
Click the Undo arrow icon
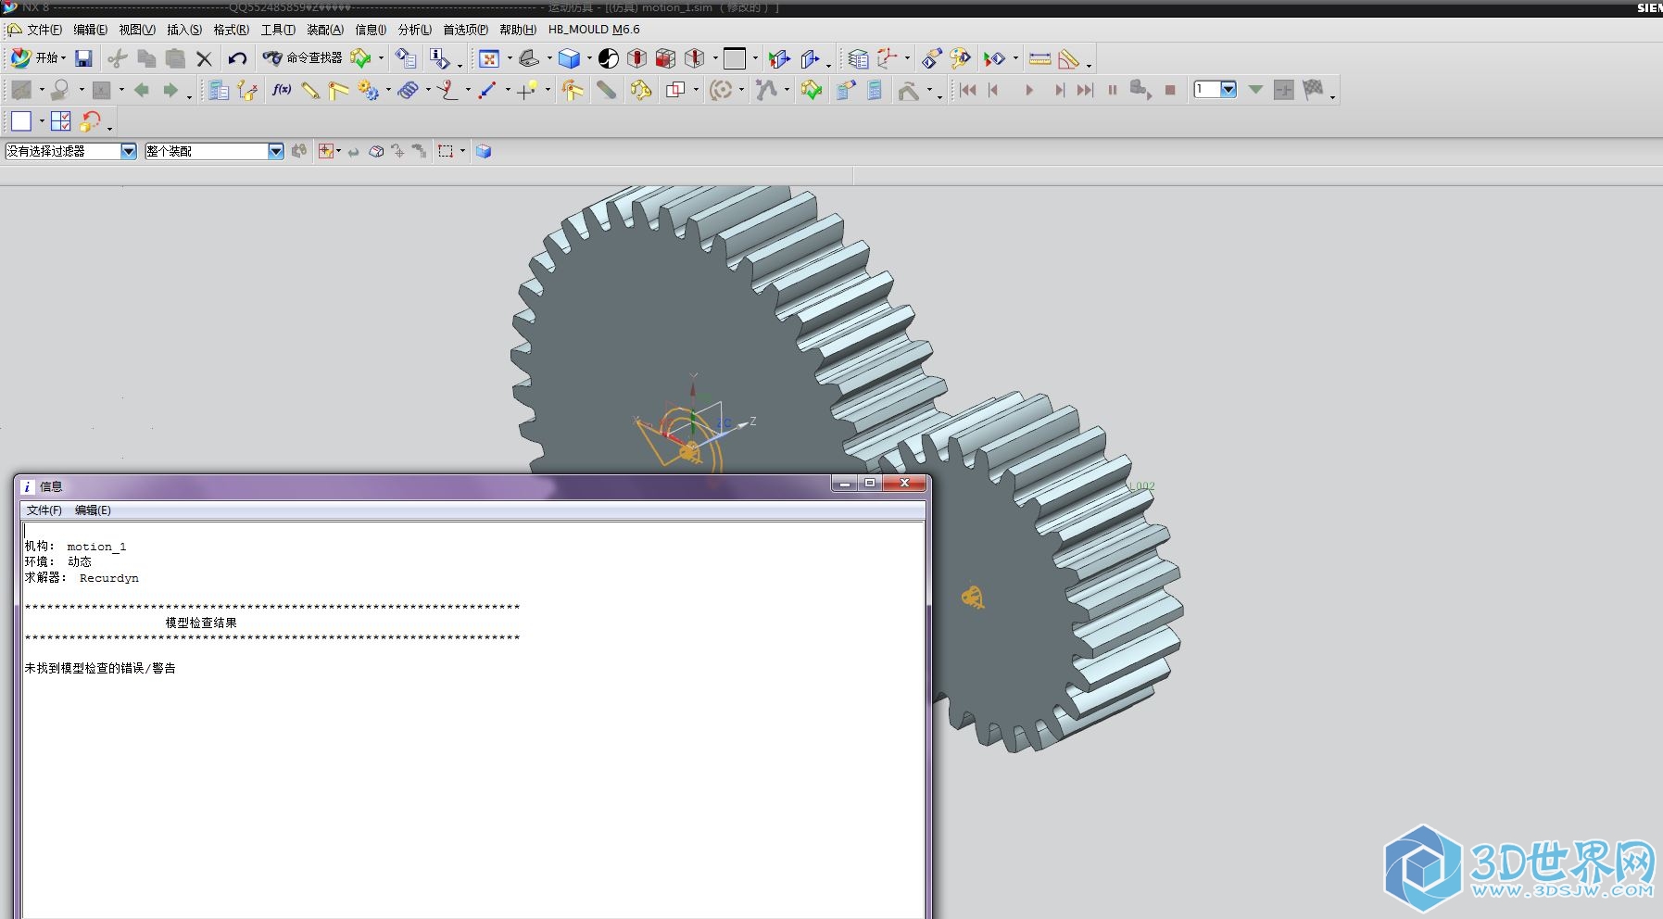pos(237,58)
